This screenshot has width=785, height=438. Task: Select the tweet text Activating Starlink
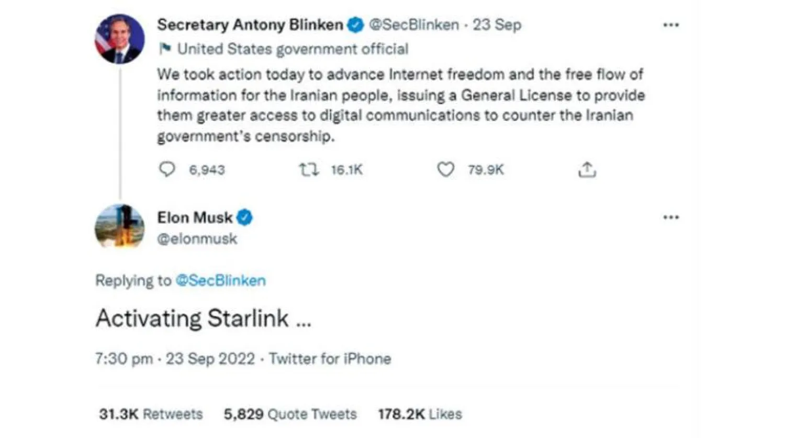(203, 317)
